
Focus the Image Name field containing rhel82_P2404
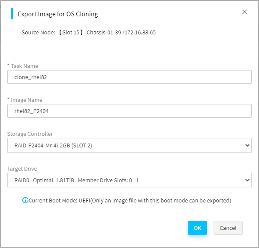coord(129,111)
